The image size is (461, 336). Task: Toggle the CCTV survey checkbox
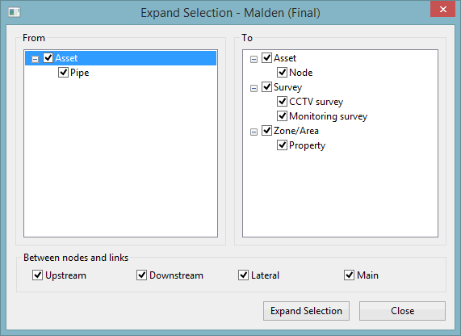click(x=282, y=102)
